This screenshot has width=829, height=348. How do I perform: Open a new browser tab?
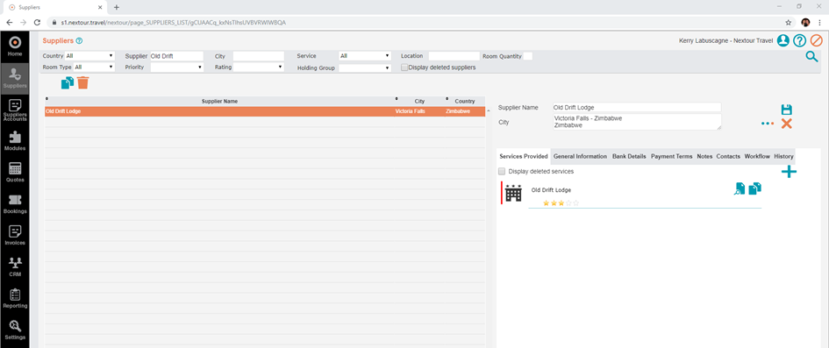[117, 7]
